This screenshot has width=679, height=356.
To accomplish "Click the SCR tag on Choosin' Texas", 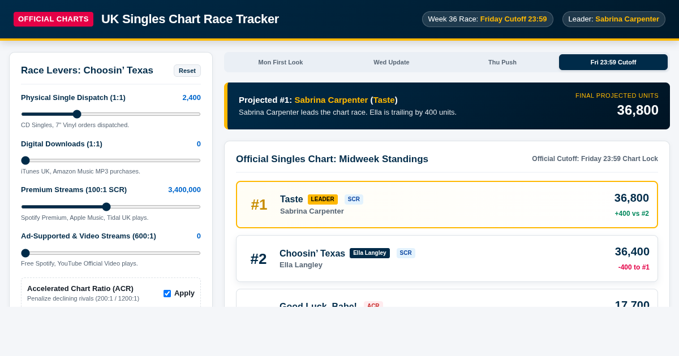I will [406, 253].
